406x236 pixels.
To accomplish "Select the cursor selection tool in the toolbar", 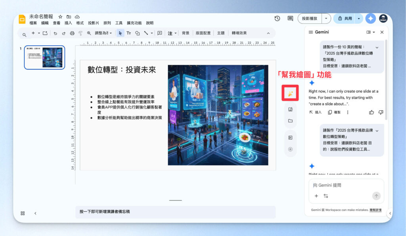I will pyautogui.click(x=120, y=33).
